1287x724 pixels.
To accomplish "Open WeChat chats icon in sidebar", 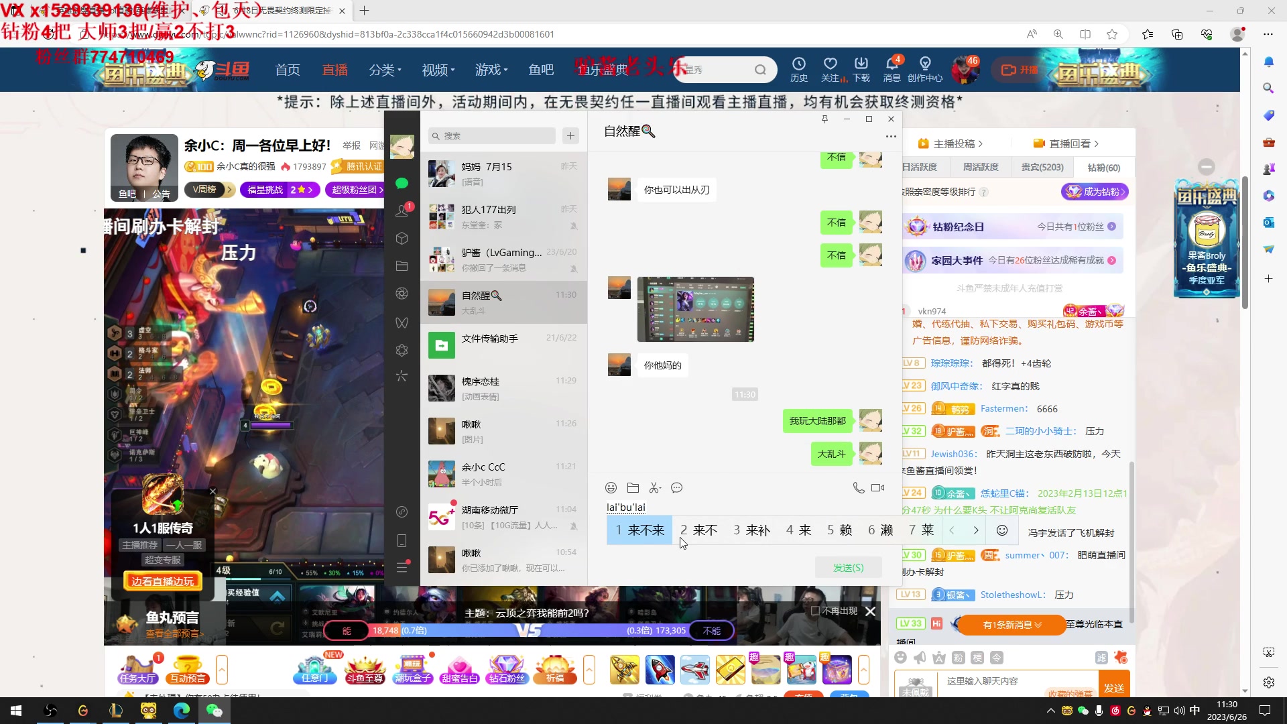I will [402, 183].
